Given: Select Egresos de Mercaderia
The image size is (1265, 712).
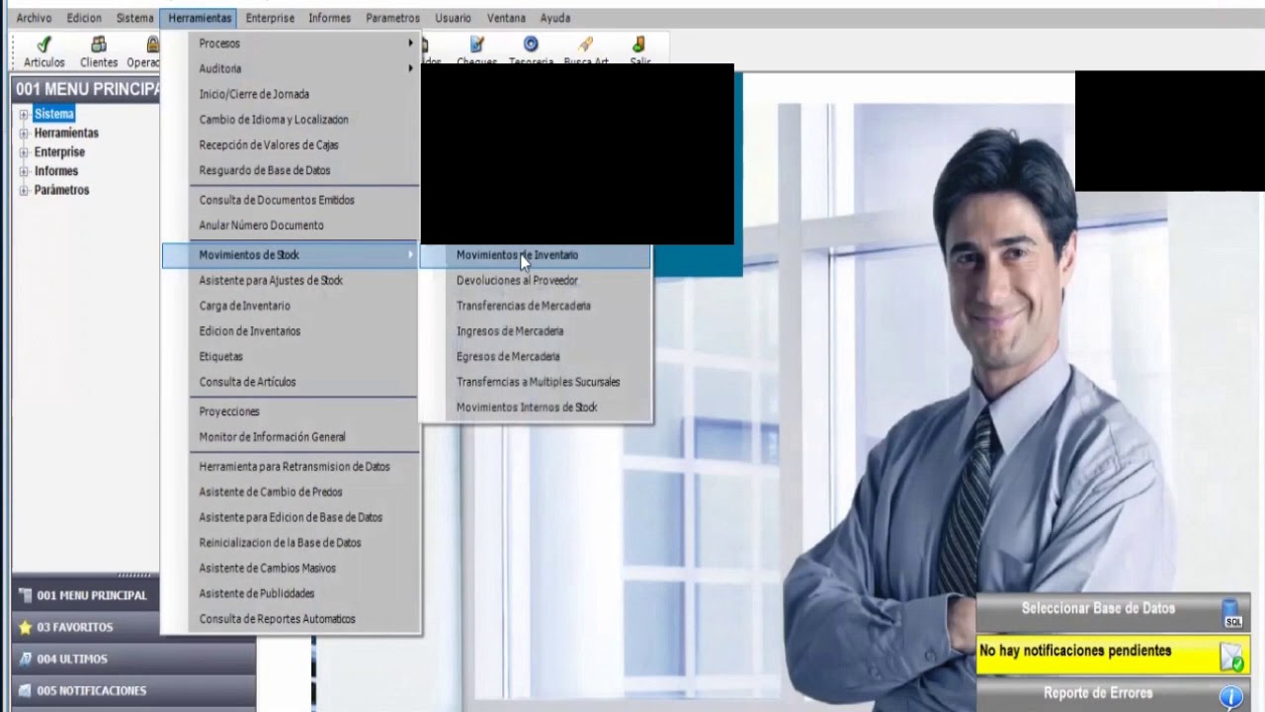Looking at the screenshot, I should click(x=536, y=357).
